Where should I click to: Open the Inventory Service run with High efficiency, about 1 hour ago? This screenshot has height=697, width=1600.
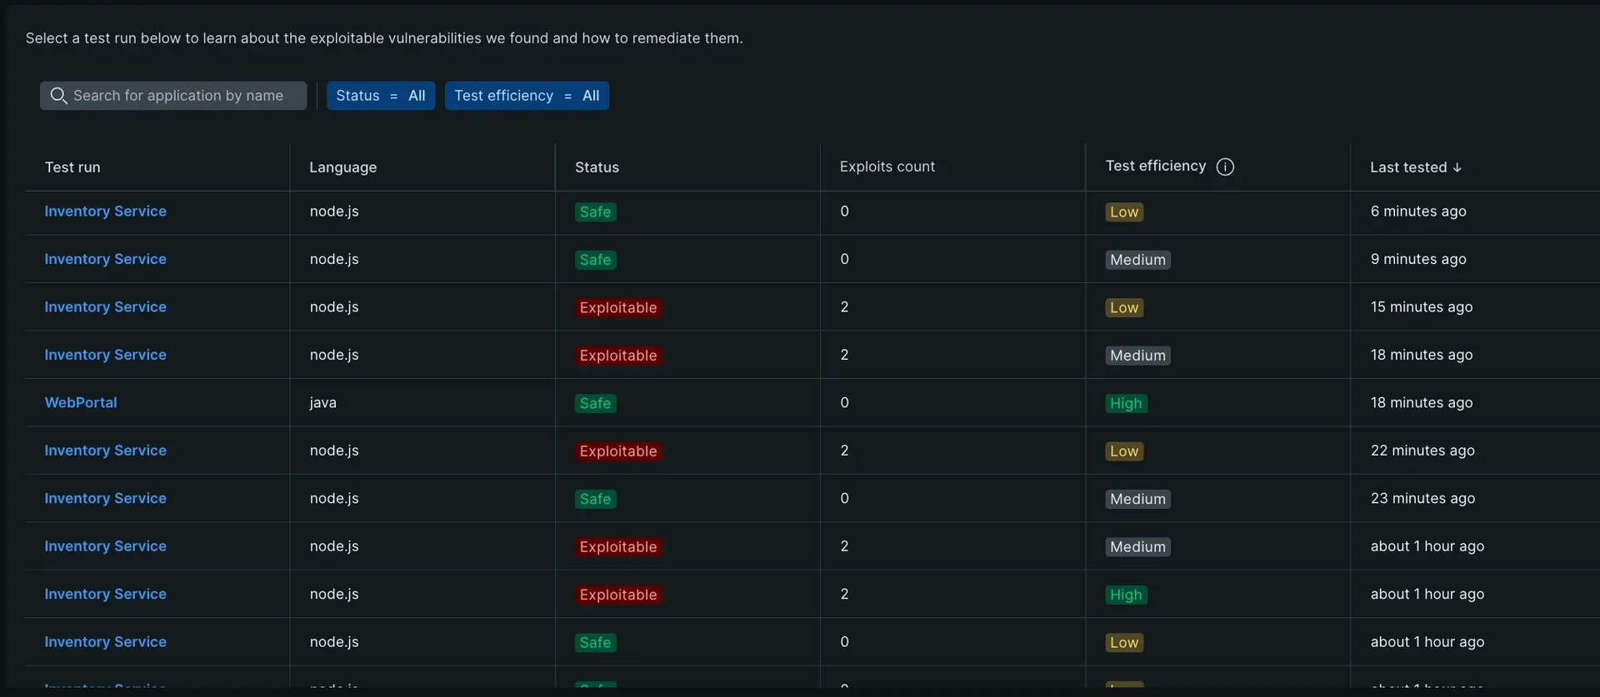(x=105, y=595)
